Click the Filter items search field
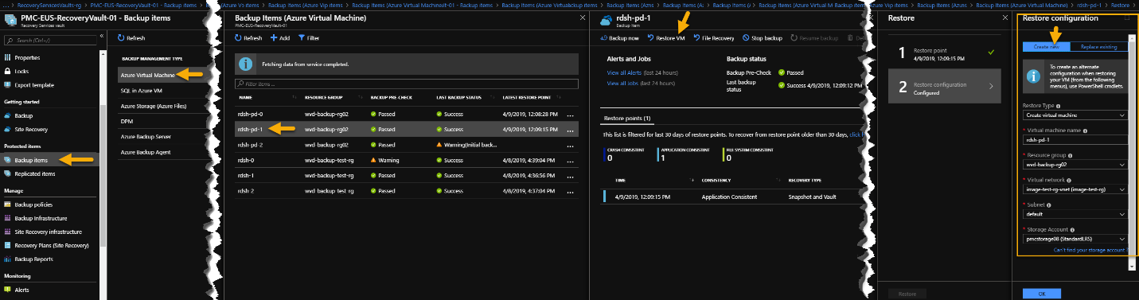The width and height of the screenshot is (1139, 300). pos(406,84)
